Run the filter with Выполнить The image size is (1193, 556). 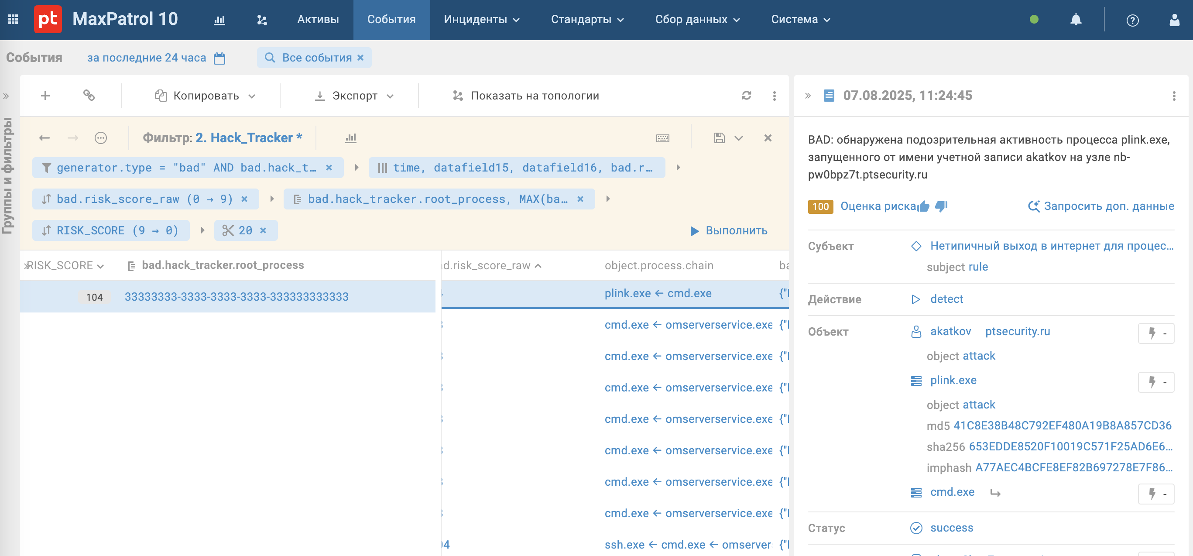pyautogui.click(x=728, y=231)
